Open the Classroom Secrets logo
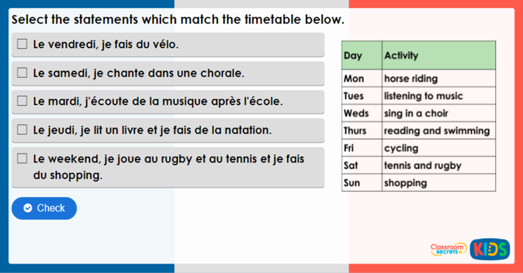This screenshot has height=273, width=523. tap(448, 249)
